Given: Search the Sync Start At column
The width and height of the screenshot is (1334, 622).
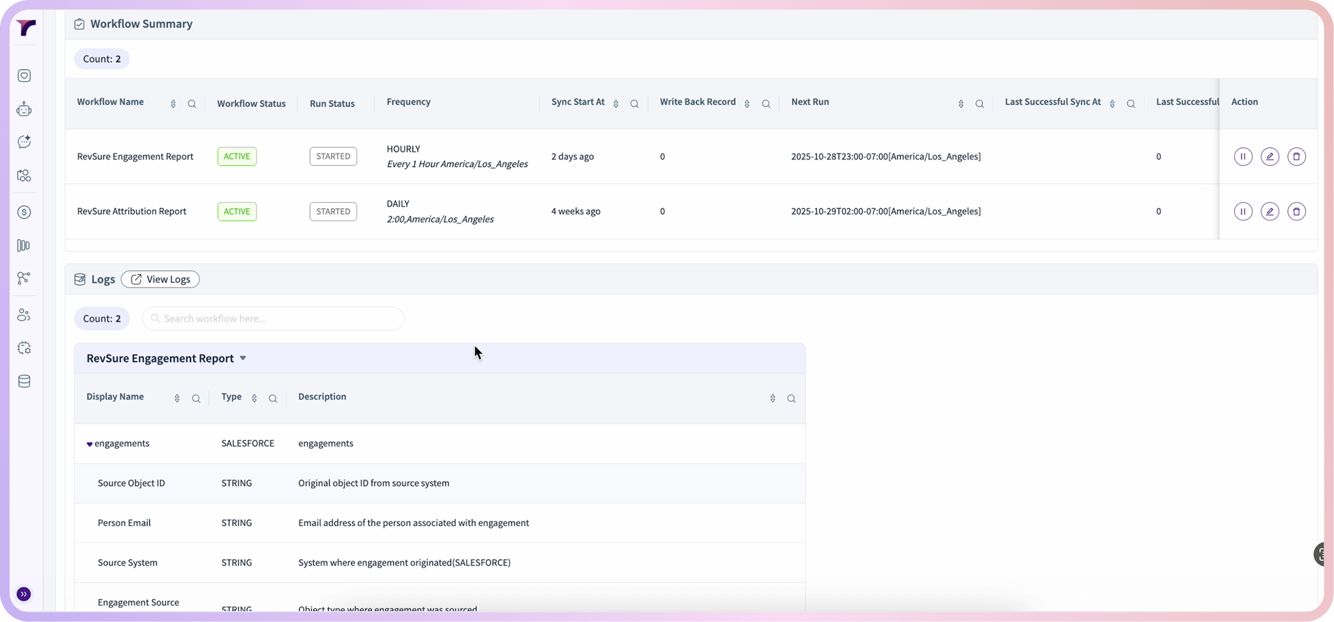Looking at the screenshot, I should [x=635, y=104].
